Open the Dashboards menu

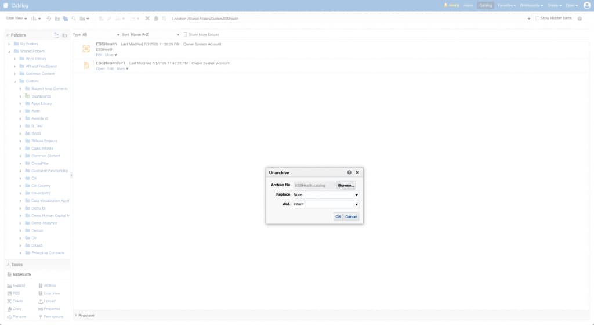pos(531,5)
